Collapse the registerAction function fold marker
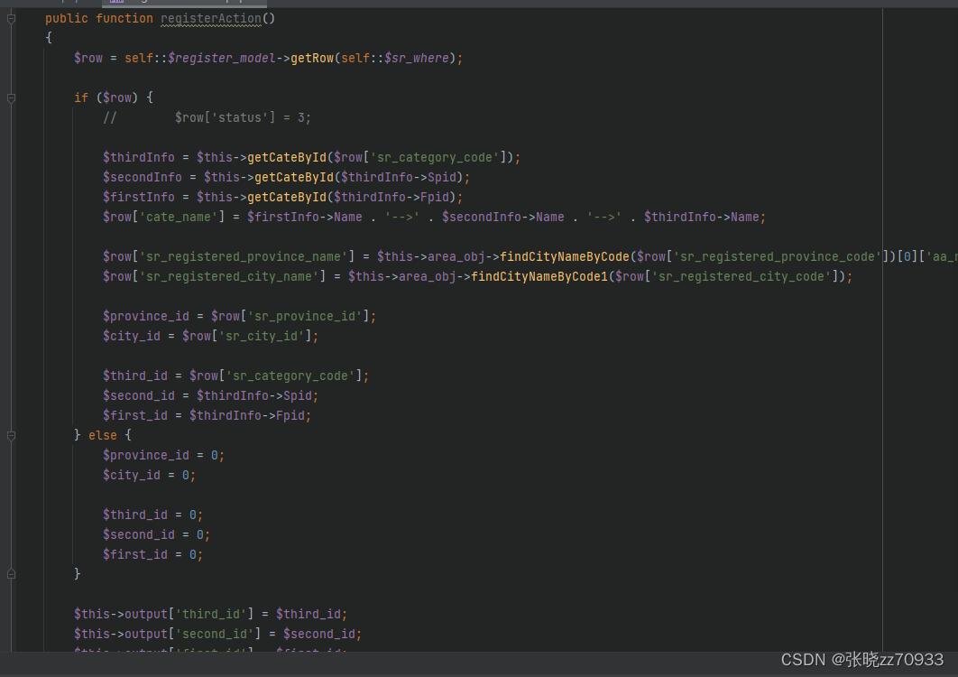The height and width of the screenshot is (677, 958). (x=11, y=19)
